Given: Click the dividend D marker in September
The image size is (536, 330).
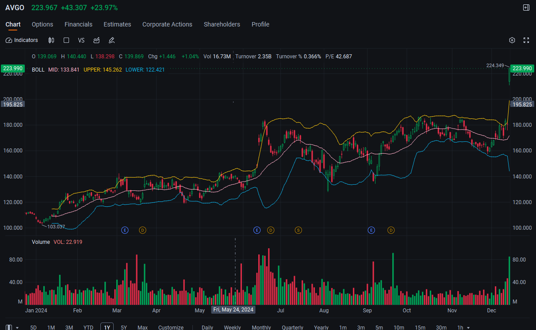Looking at the screenshot, I should [x=391, y=230].
